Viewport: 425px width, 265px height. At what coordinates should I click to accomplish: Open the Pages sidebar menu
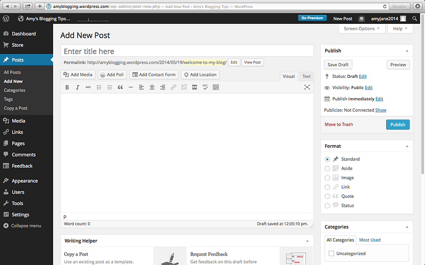pyautogui.click(x=27, y=143)
